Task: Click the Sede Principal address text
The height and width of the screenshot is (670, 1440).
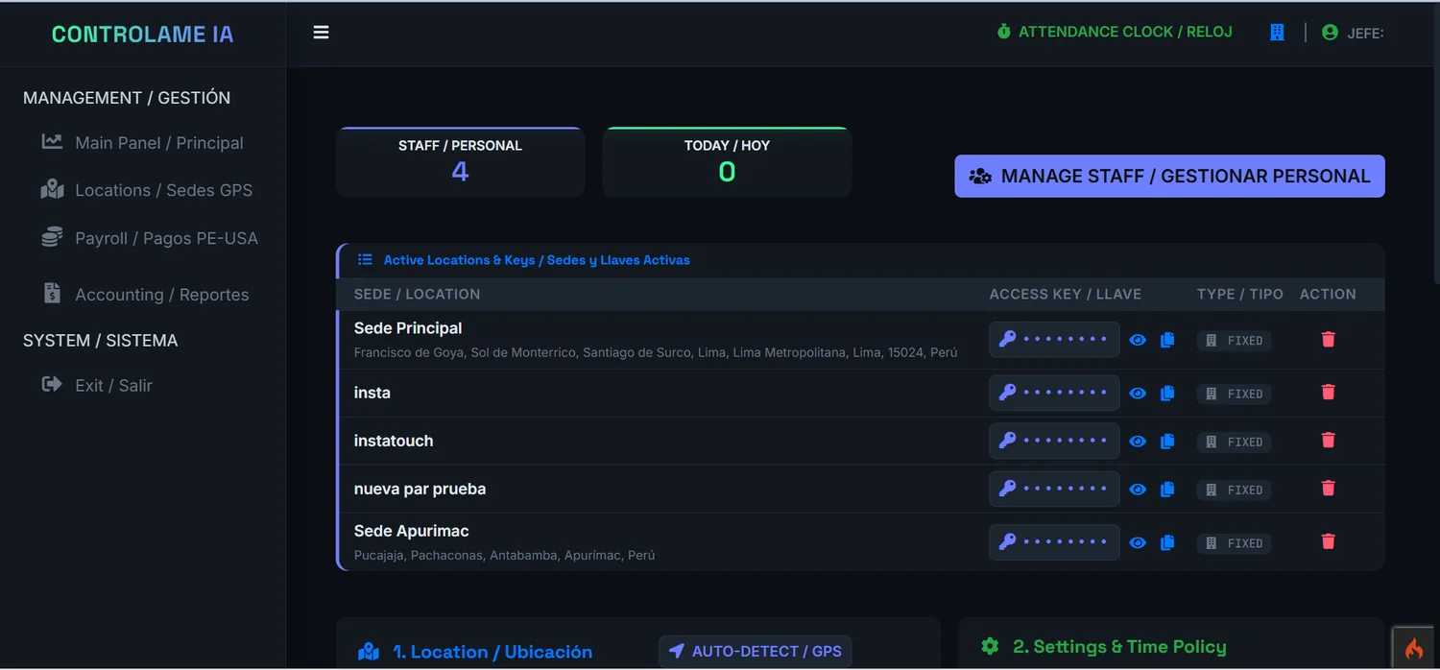Action: 656,352
